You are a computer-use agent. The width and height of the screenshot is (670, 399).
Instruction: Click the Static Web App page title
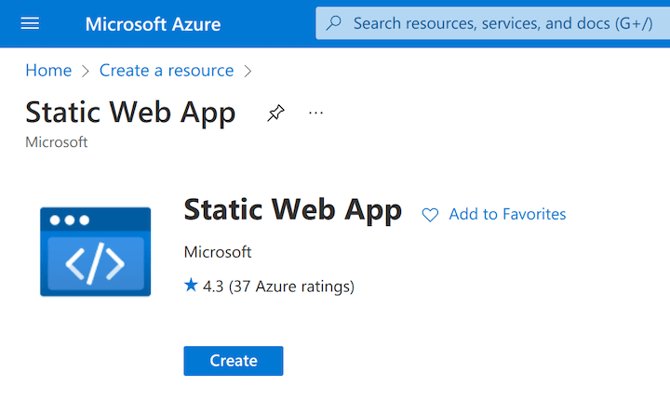coord(130,113)
